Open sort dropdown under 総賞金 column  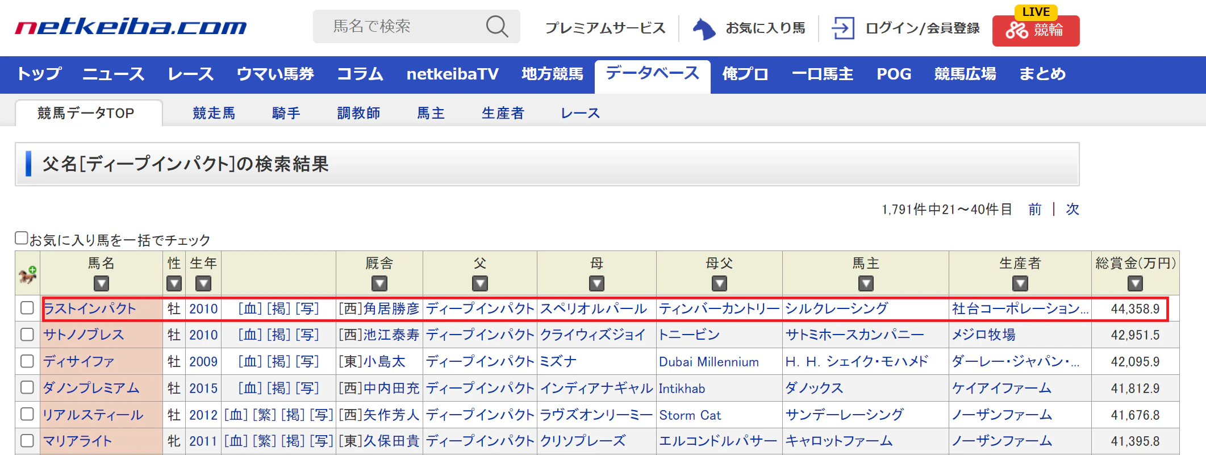(1135, 283)
